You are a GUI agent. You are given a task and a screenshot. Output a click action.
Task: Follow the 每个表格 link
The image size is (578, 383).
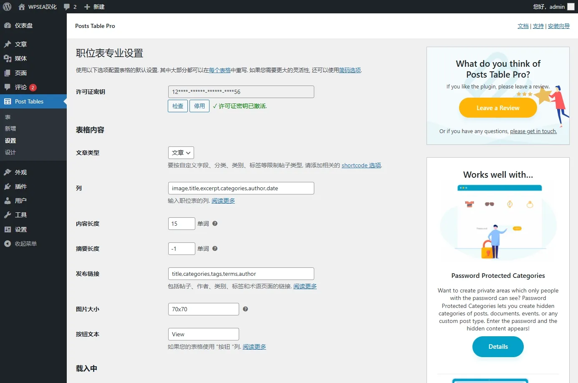tap(220, 70)
